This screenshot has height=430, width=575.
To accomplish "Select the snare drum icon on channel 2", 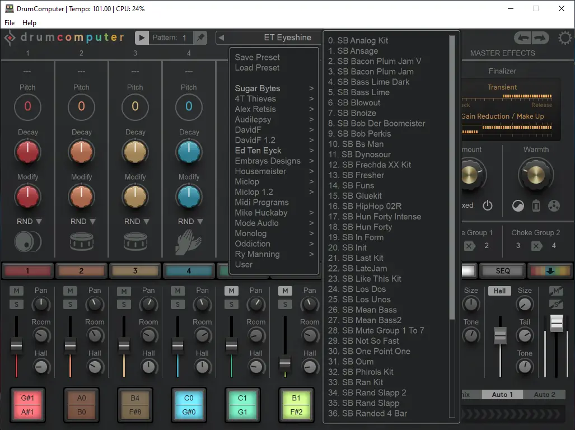I will coord(81,242).
